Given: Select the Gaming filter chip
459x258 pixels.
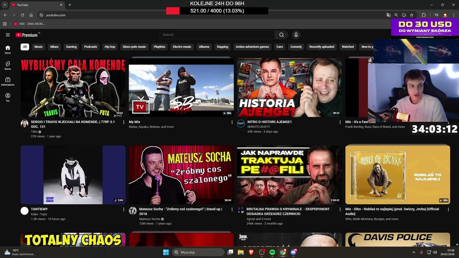Looking at the screenshot, I should tap(71, 47).
